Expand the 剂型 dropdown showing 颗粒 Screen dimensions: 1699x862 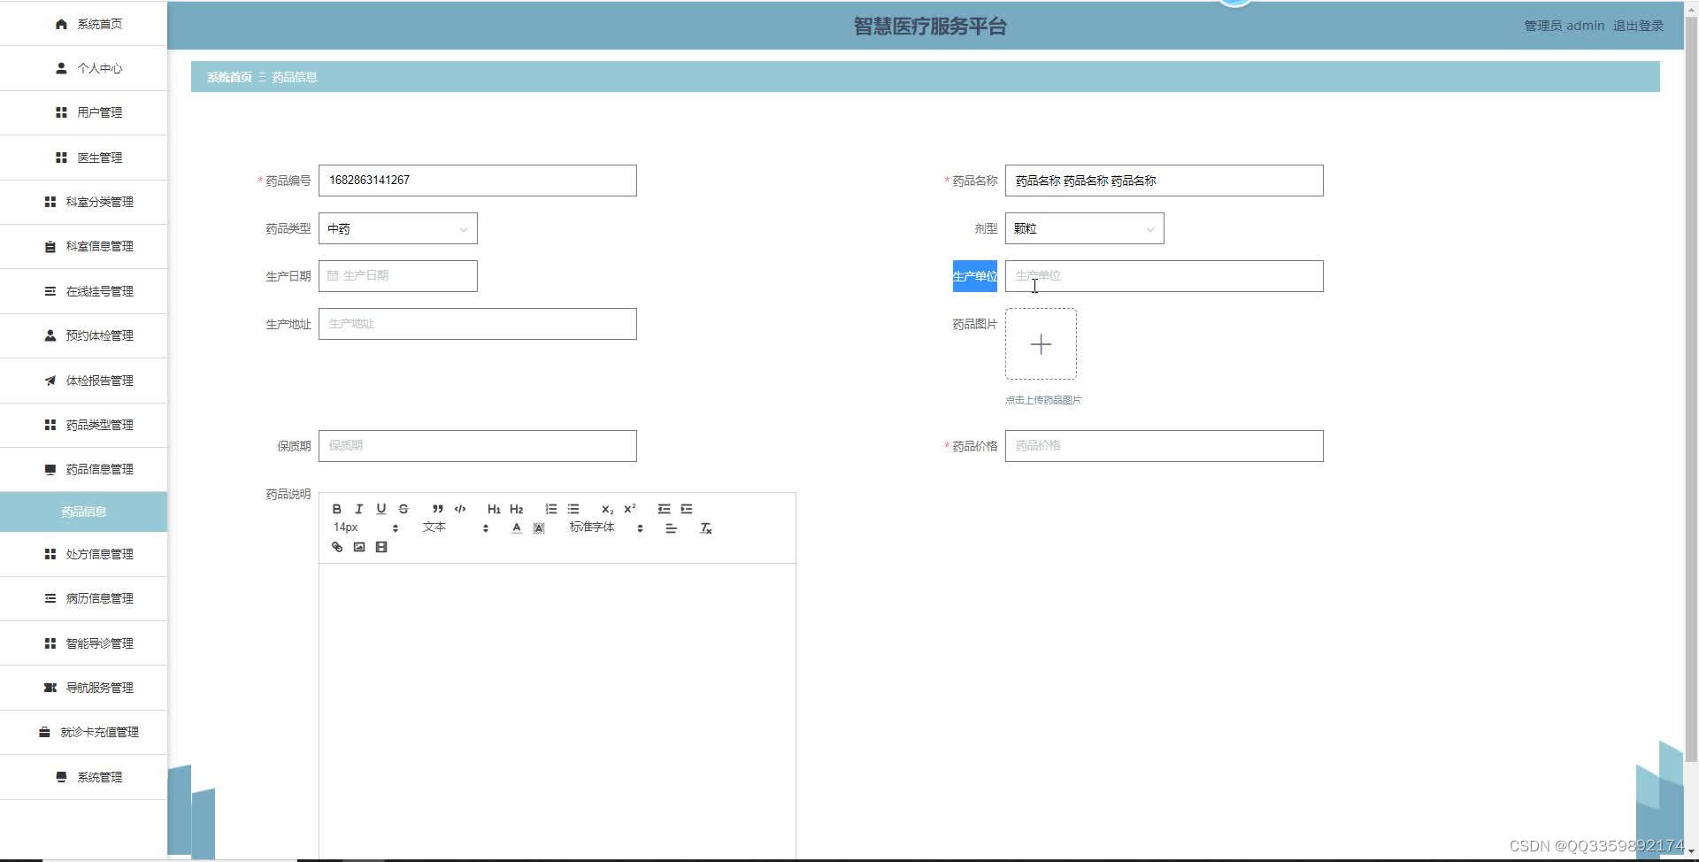(x=1085, y=228)
